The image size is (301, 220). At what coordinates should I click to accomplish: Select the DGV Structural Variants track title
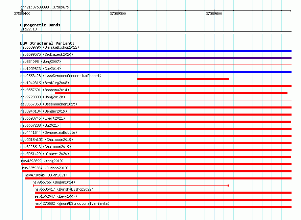click(x=47, y=43)
